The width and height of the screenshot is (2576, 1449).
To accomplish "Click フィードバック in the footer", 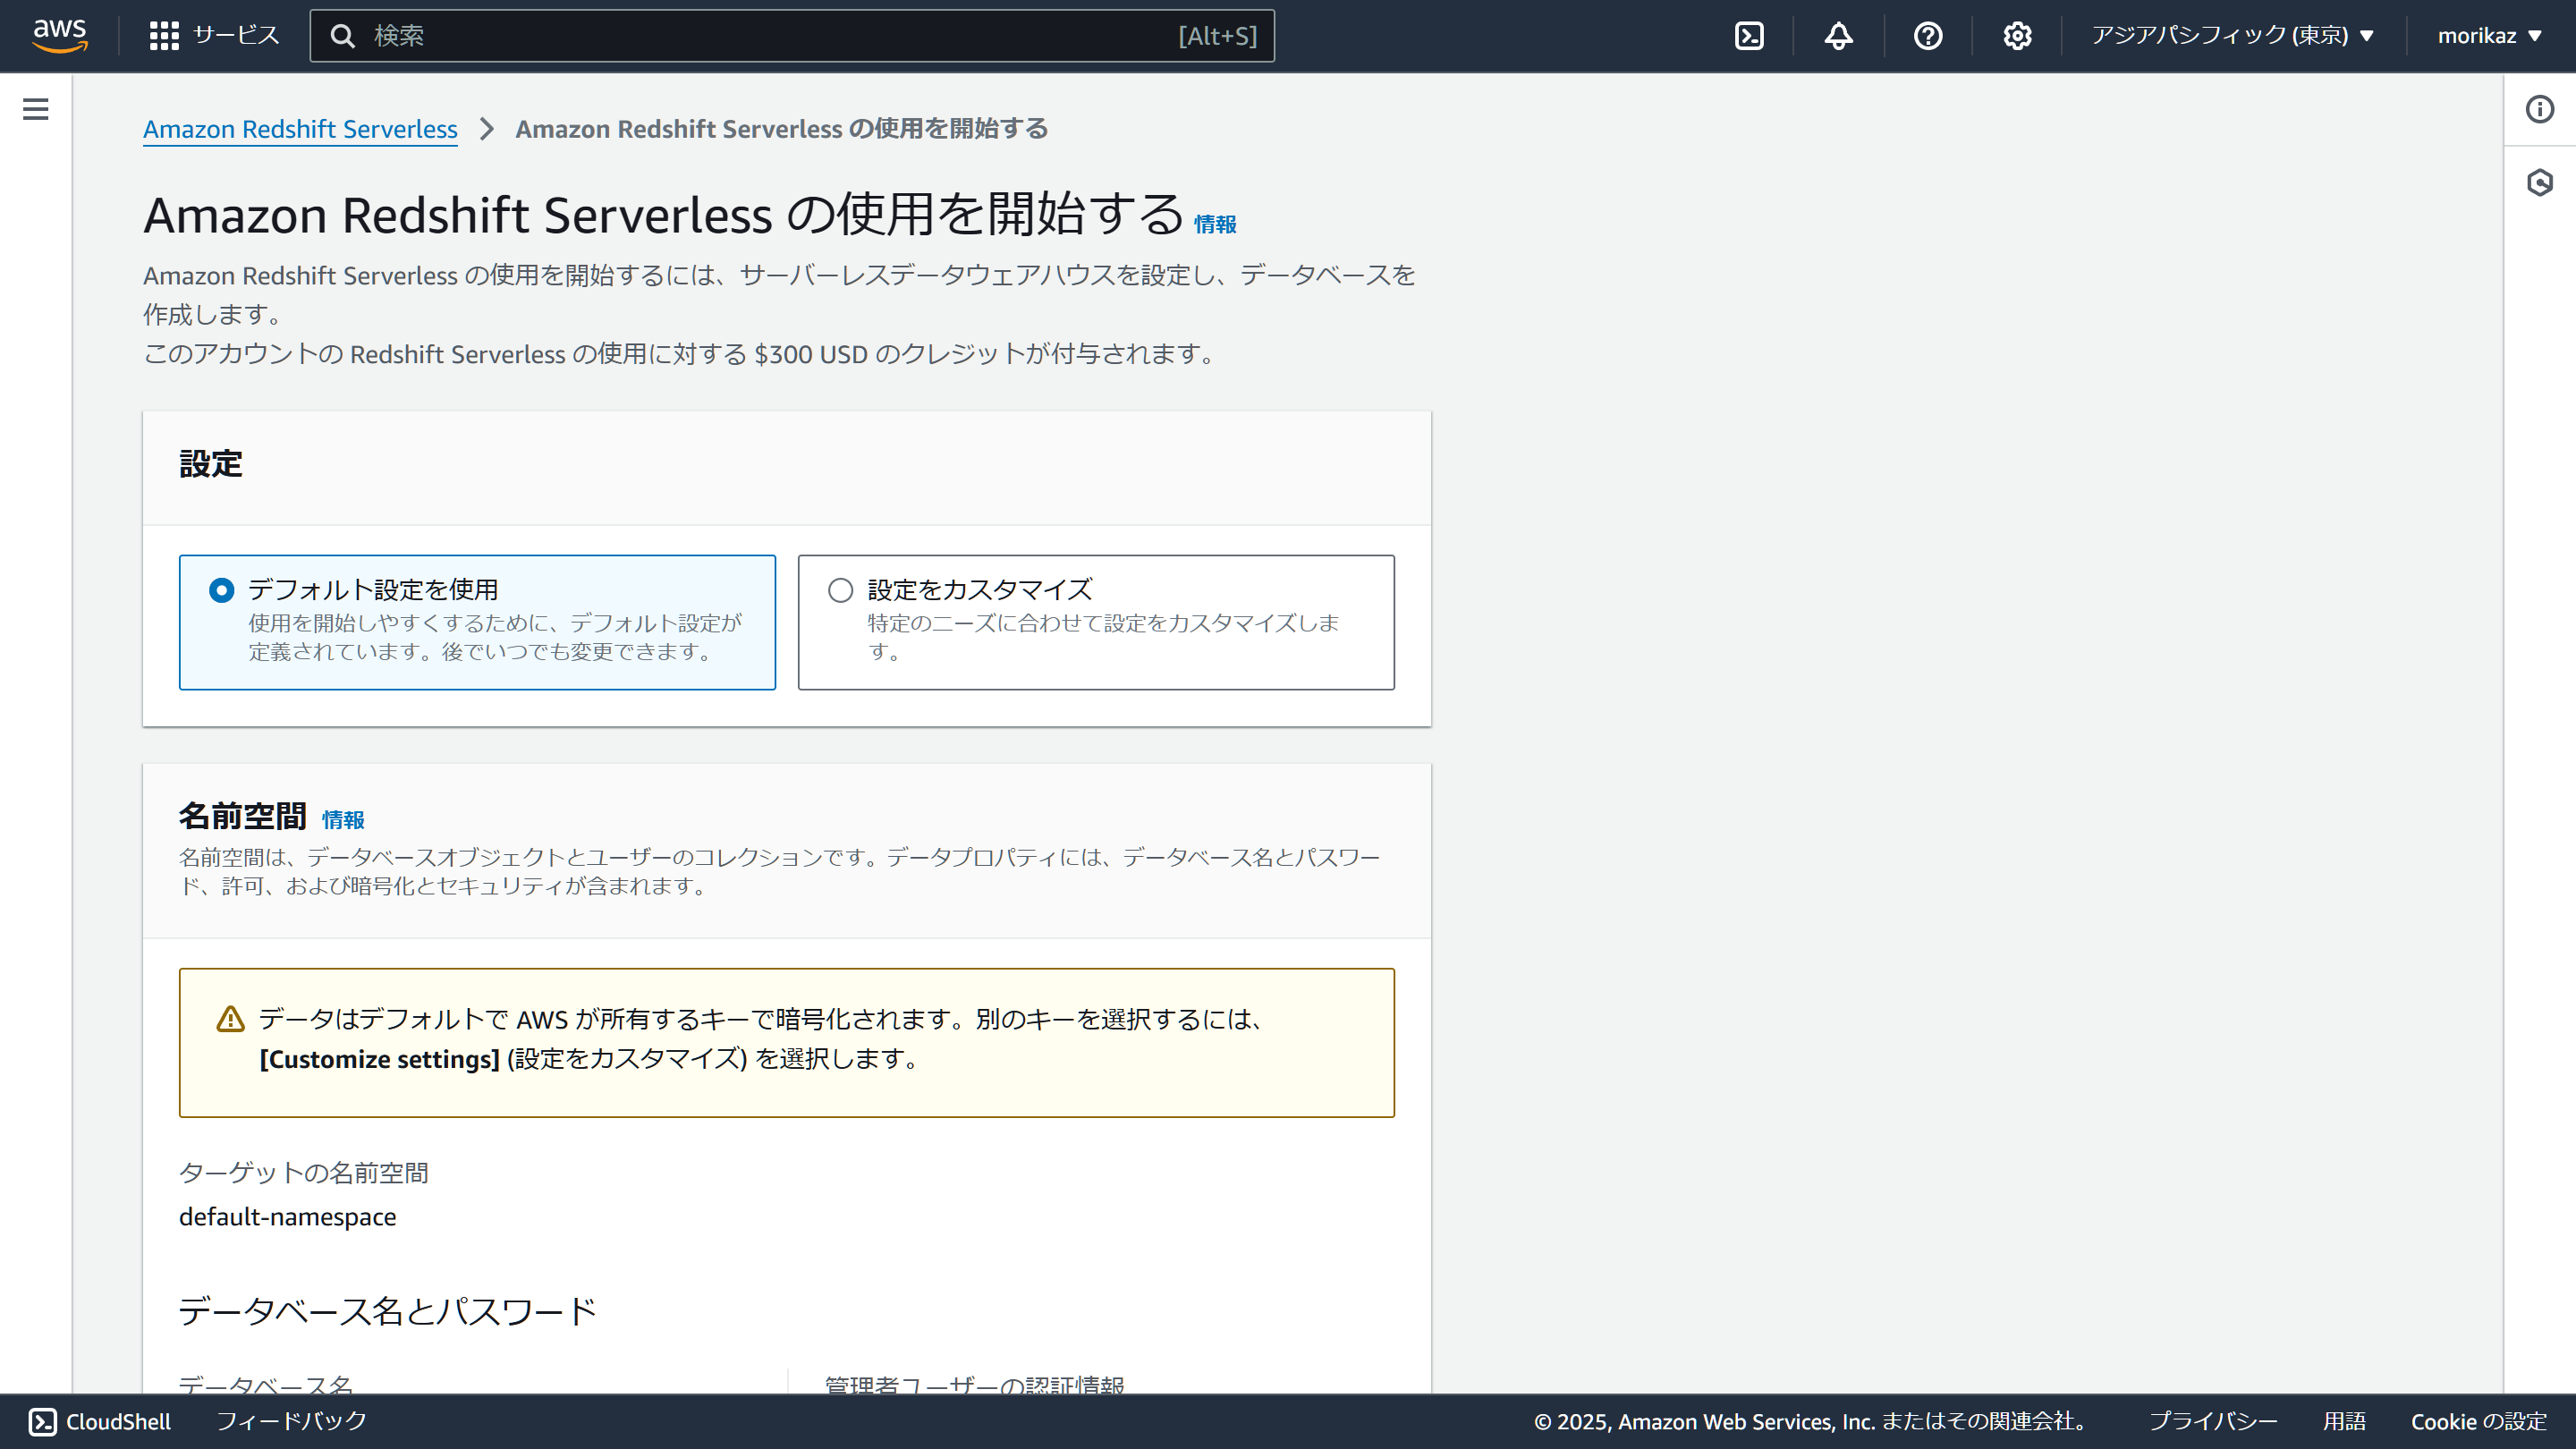I will (x=292, y=1421).
